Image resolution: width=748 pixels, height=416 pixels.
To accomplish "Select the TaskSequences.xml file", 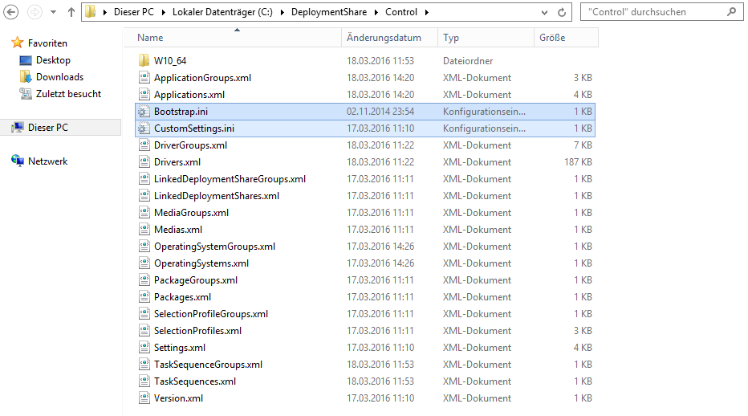I will pyautogui.click(x=195, y=381).
